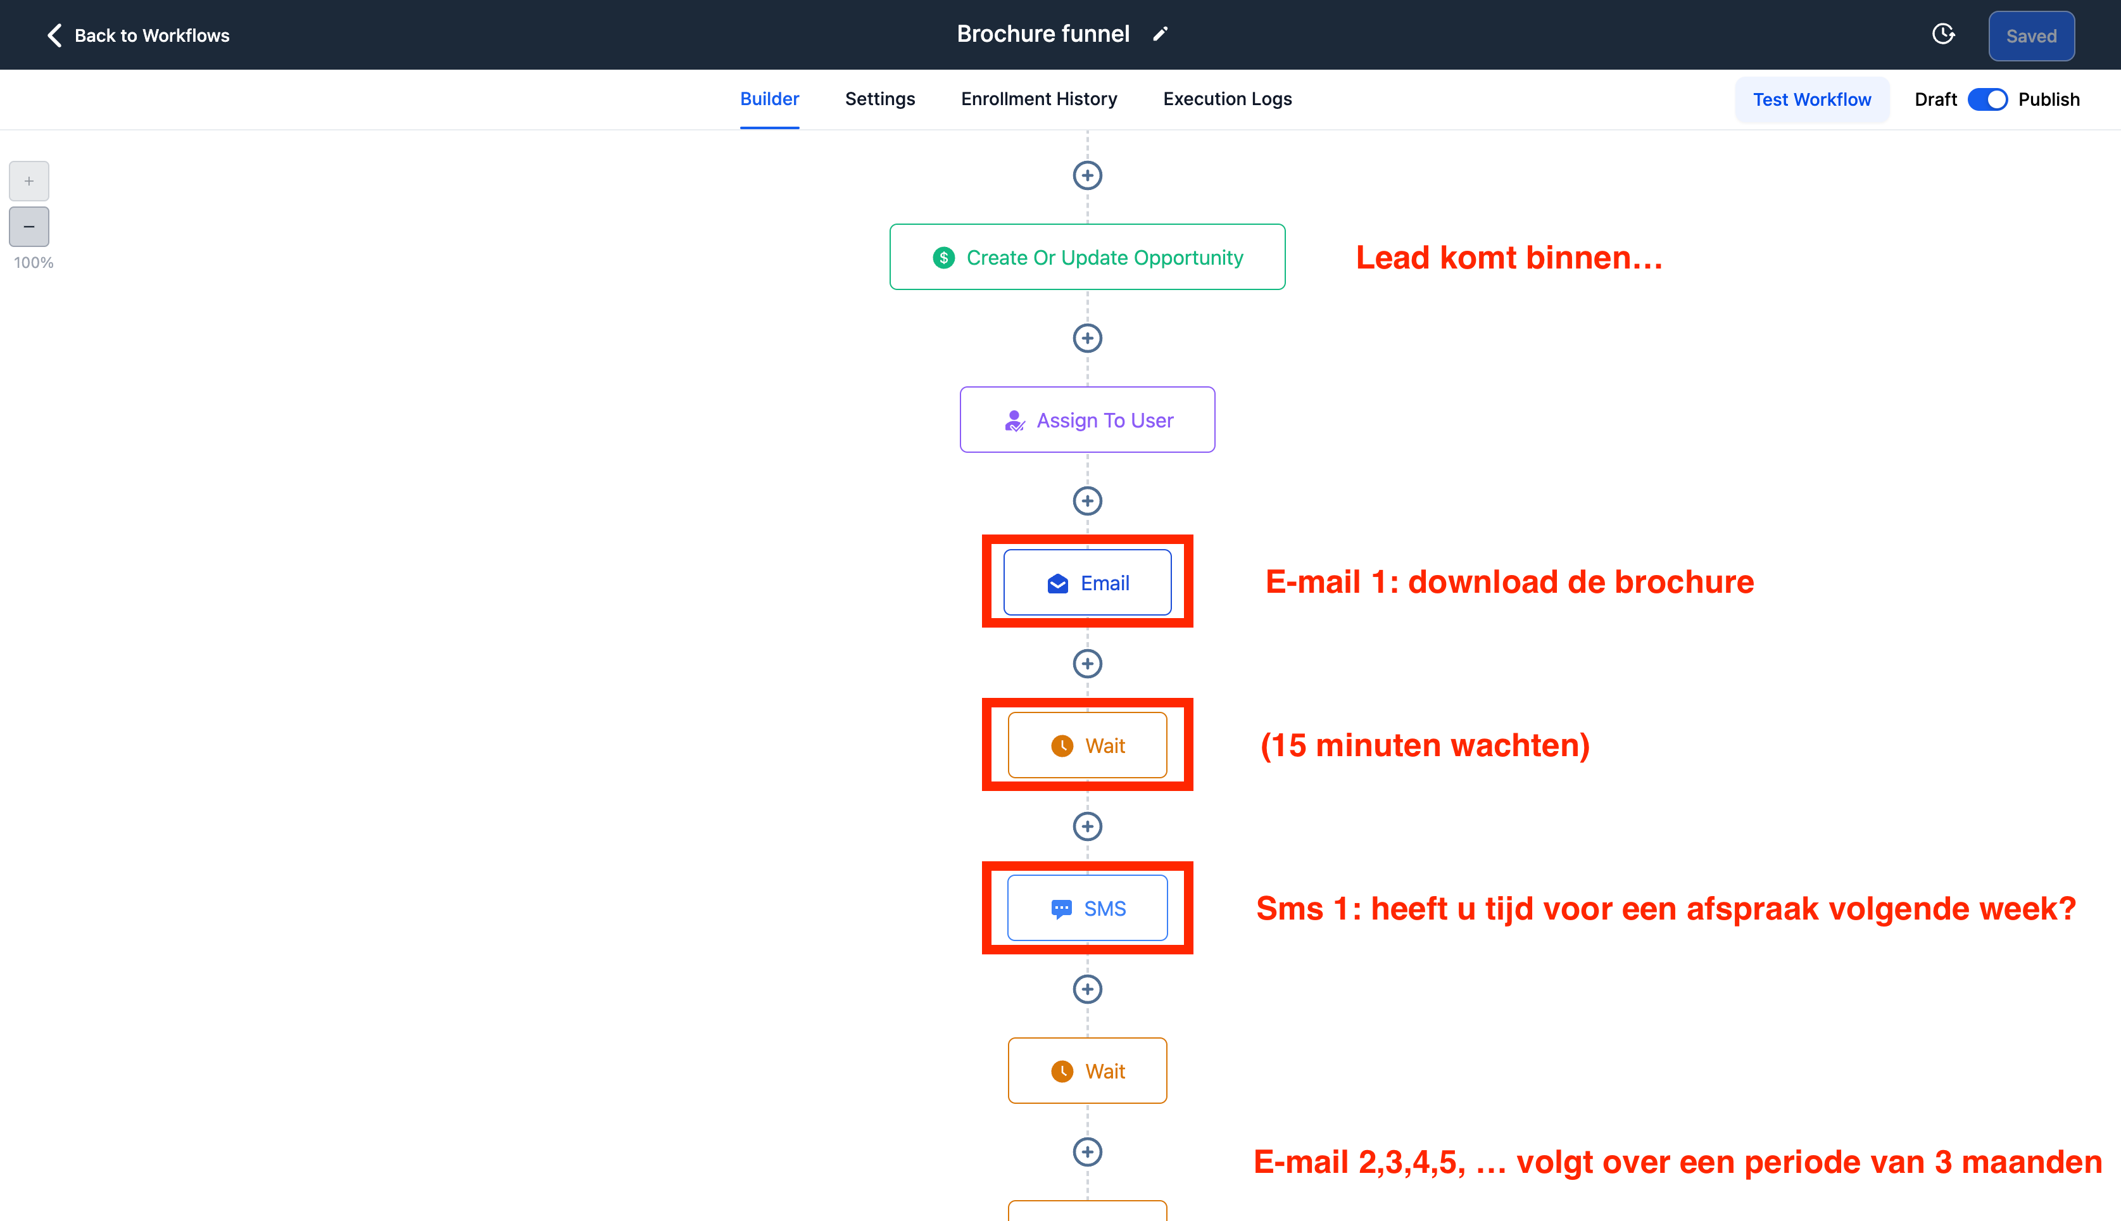Open the second Wait step after SMS
Viewport: 2121px width, 1221px height.
point(1087,1070)
